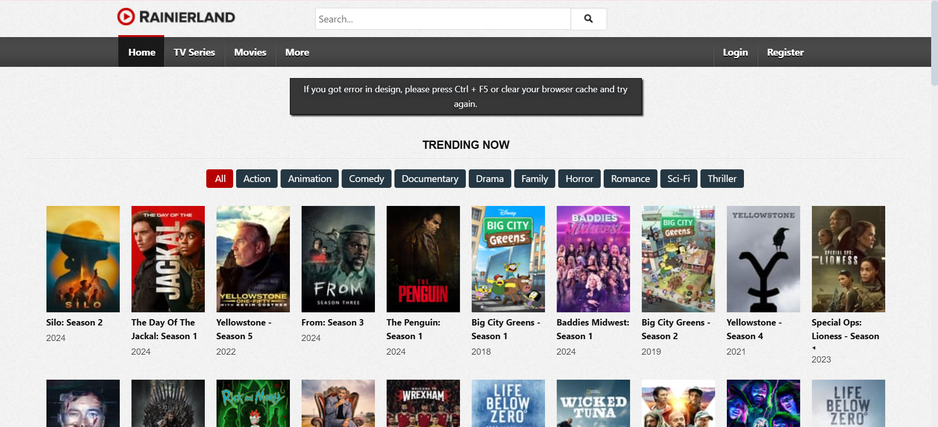Click the Ctrl + F5 error notice

(466, 97)
